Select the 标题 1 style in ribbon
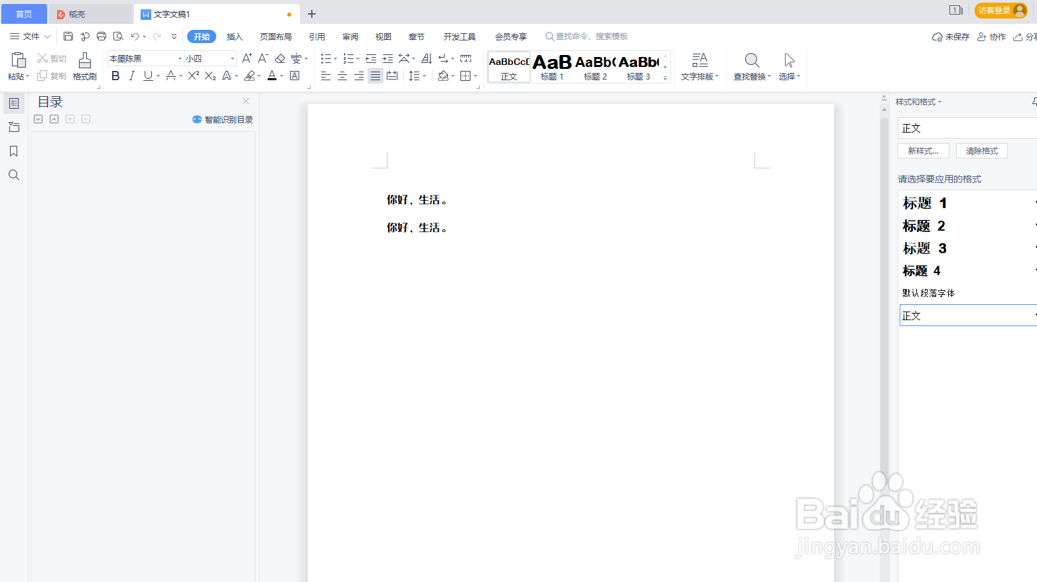 pyautogui.click(x=552, y=67)
